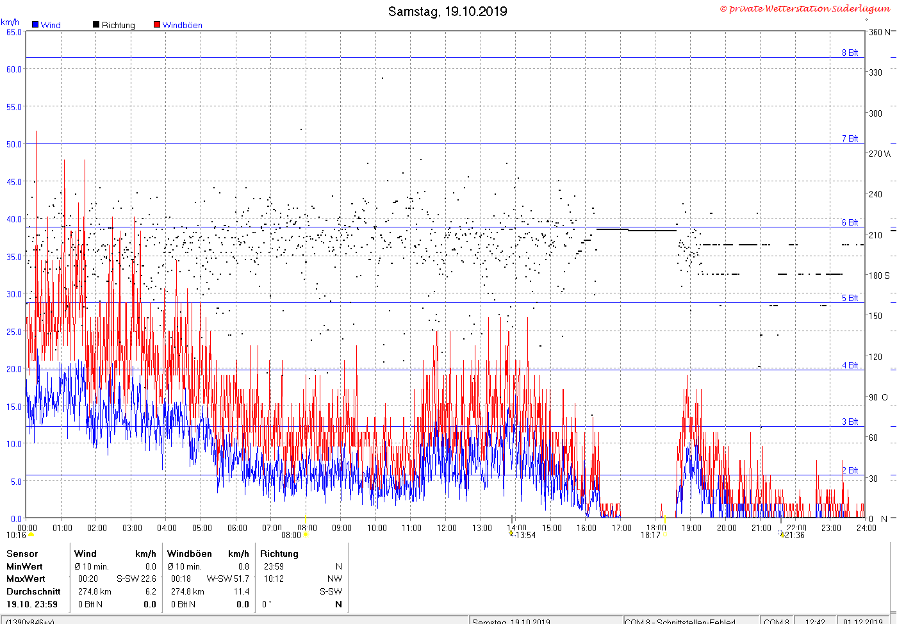The width and height of the screenshot is (897, 624).
Task: Click the red Windböen legend square
Action: pyautogui.click(x=157, y=25)
